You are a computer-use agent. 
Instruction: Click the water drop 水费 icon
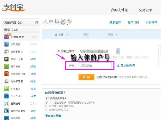point(56,35)
